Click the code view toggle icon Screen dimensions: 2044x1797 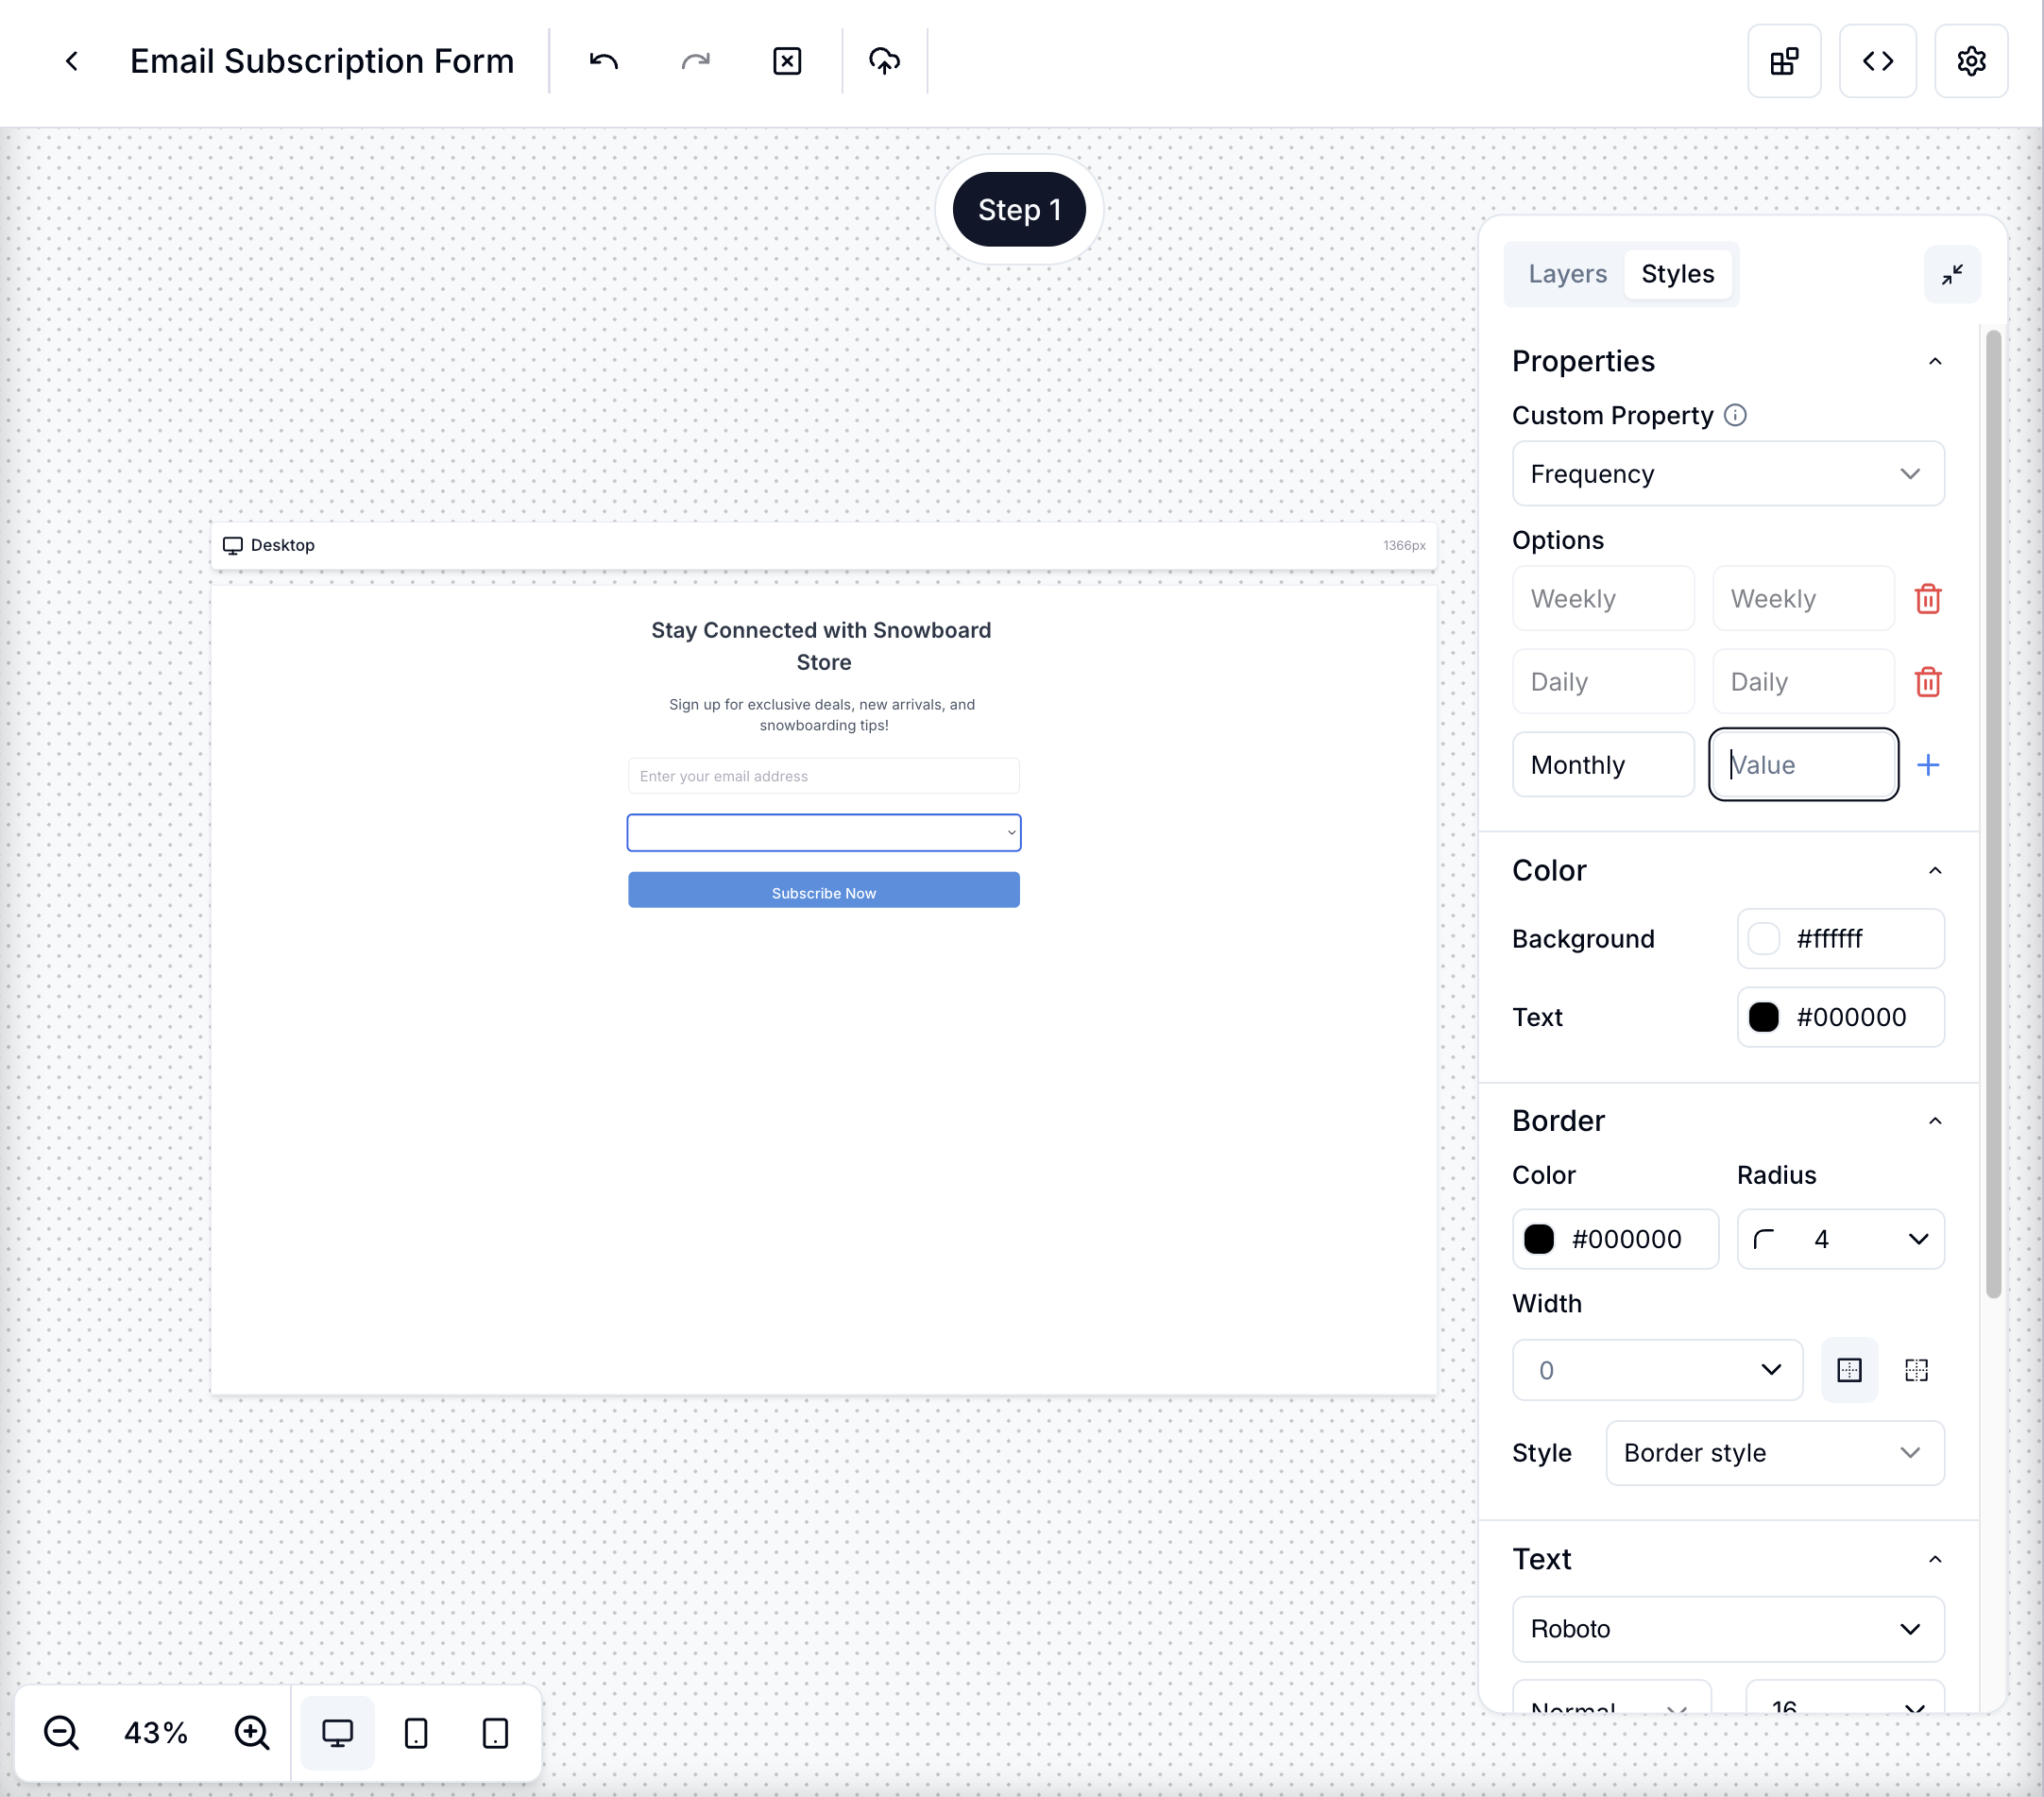1877,60
